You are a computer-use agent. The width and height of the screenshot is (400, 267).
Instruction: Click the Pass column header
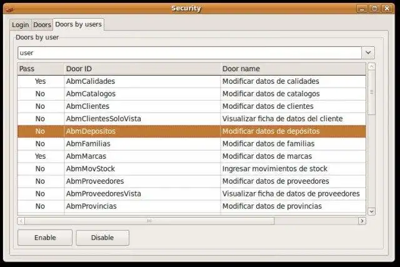pos(40,68)
